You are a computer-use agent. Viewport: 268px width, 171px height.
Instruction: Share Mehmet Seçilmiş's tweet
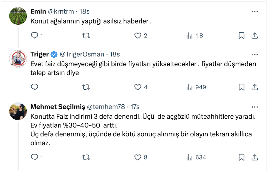[255, 157]
